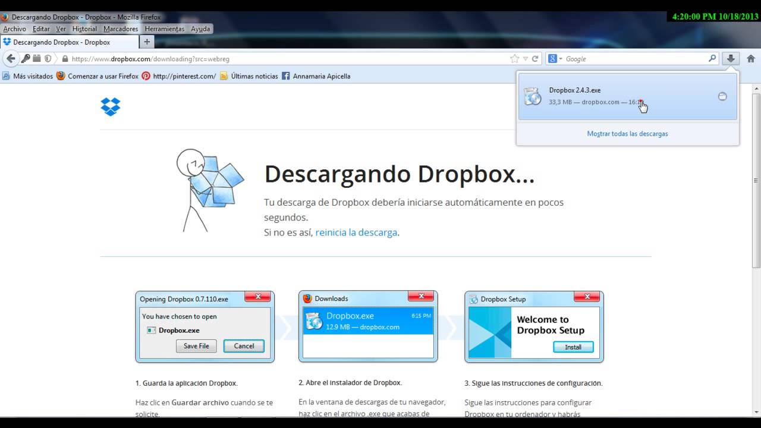Click the RSS icon for Últimas noticias
761x428 pixels.
pos(224,76)
